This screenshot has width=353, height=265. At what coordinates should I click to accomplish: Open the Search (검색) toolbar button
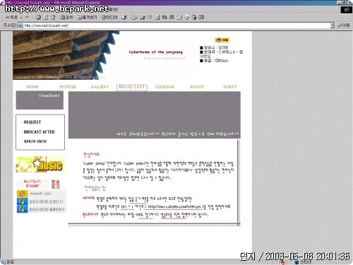pos(67,17)
